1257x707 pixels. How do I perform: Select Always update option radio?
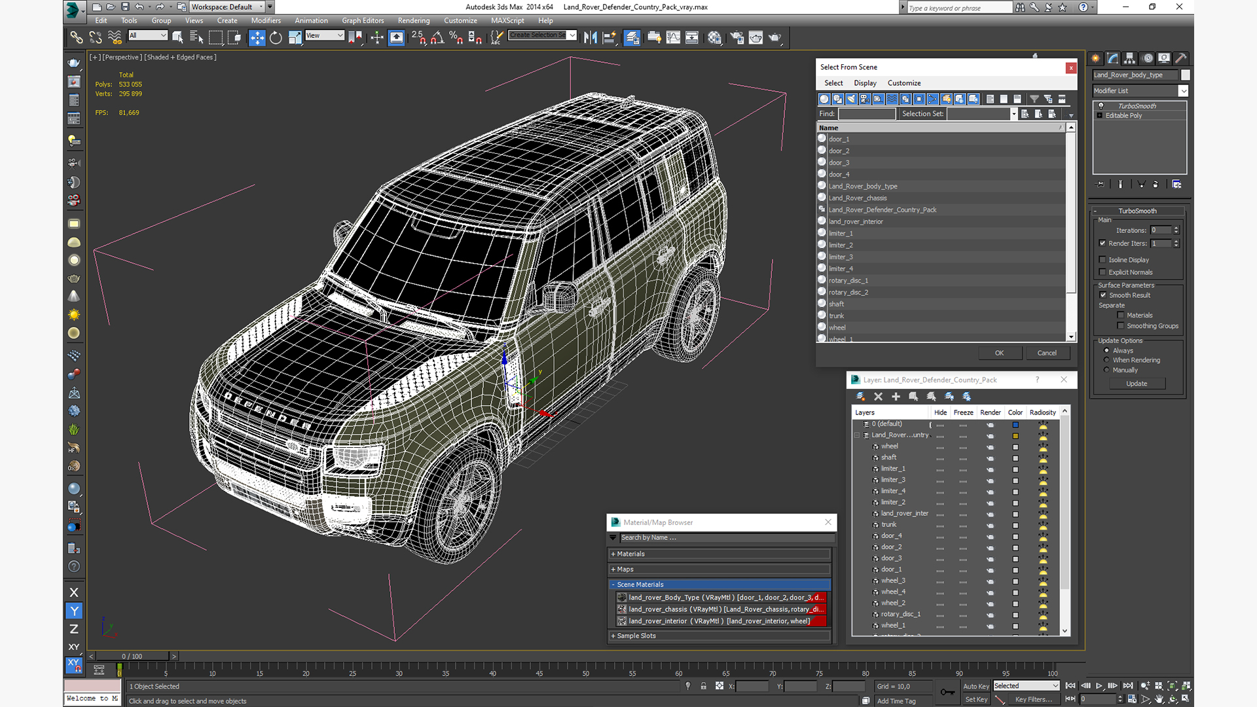1106,351
